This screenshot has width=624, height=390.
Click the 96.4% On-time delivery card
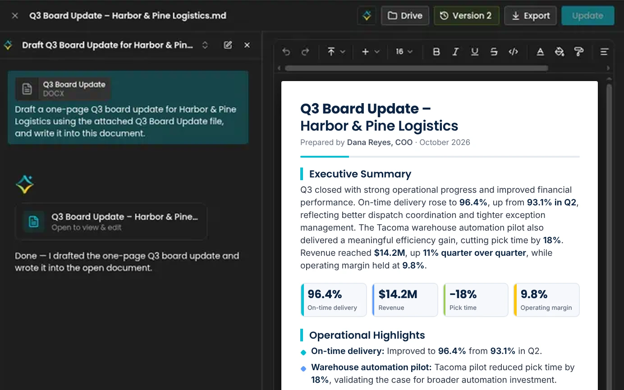[334, 300]
